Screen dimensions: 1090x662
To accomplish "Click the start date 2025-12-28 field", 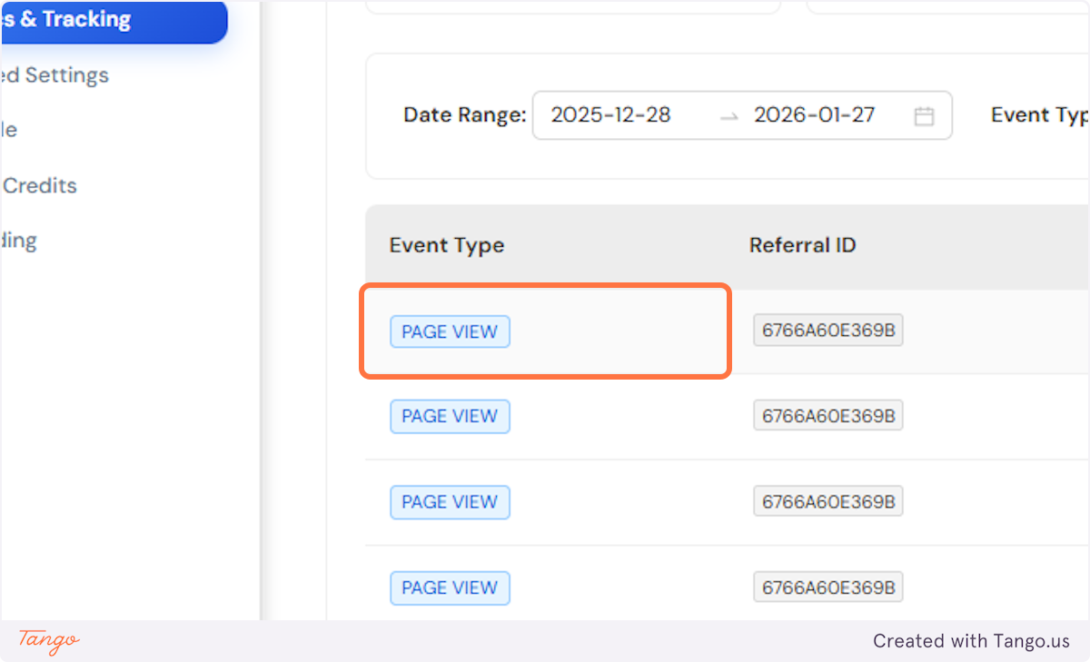I will pyautogui.click(x=610, y=115).
